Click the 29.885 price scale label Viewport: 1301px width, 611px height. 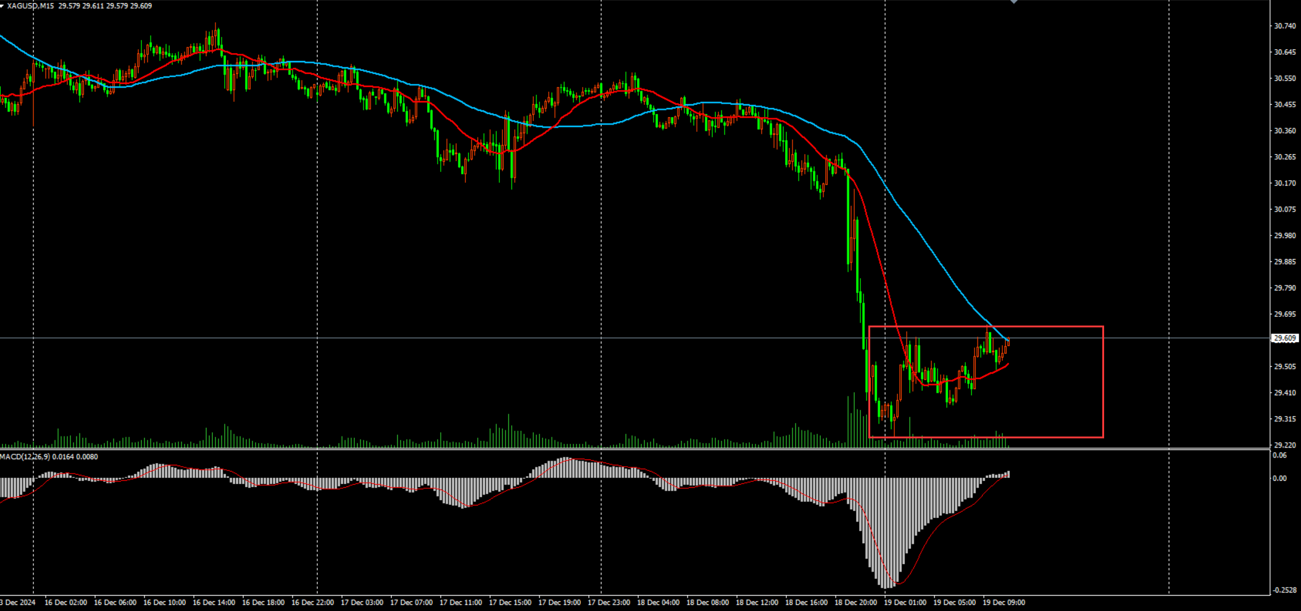[x=1285, y=262]
